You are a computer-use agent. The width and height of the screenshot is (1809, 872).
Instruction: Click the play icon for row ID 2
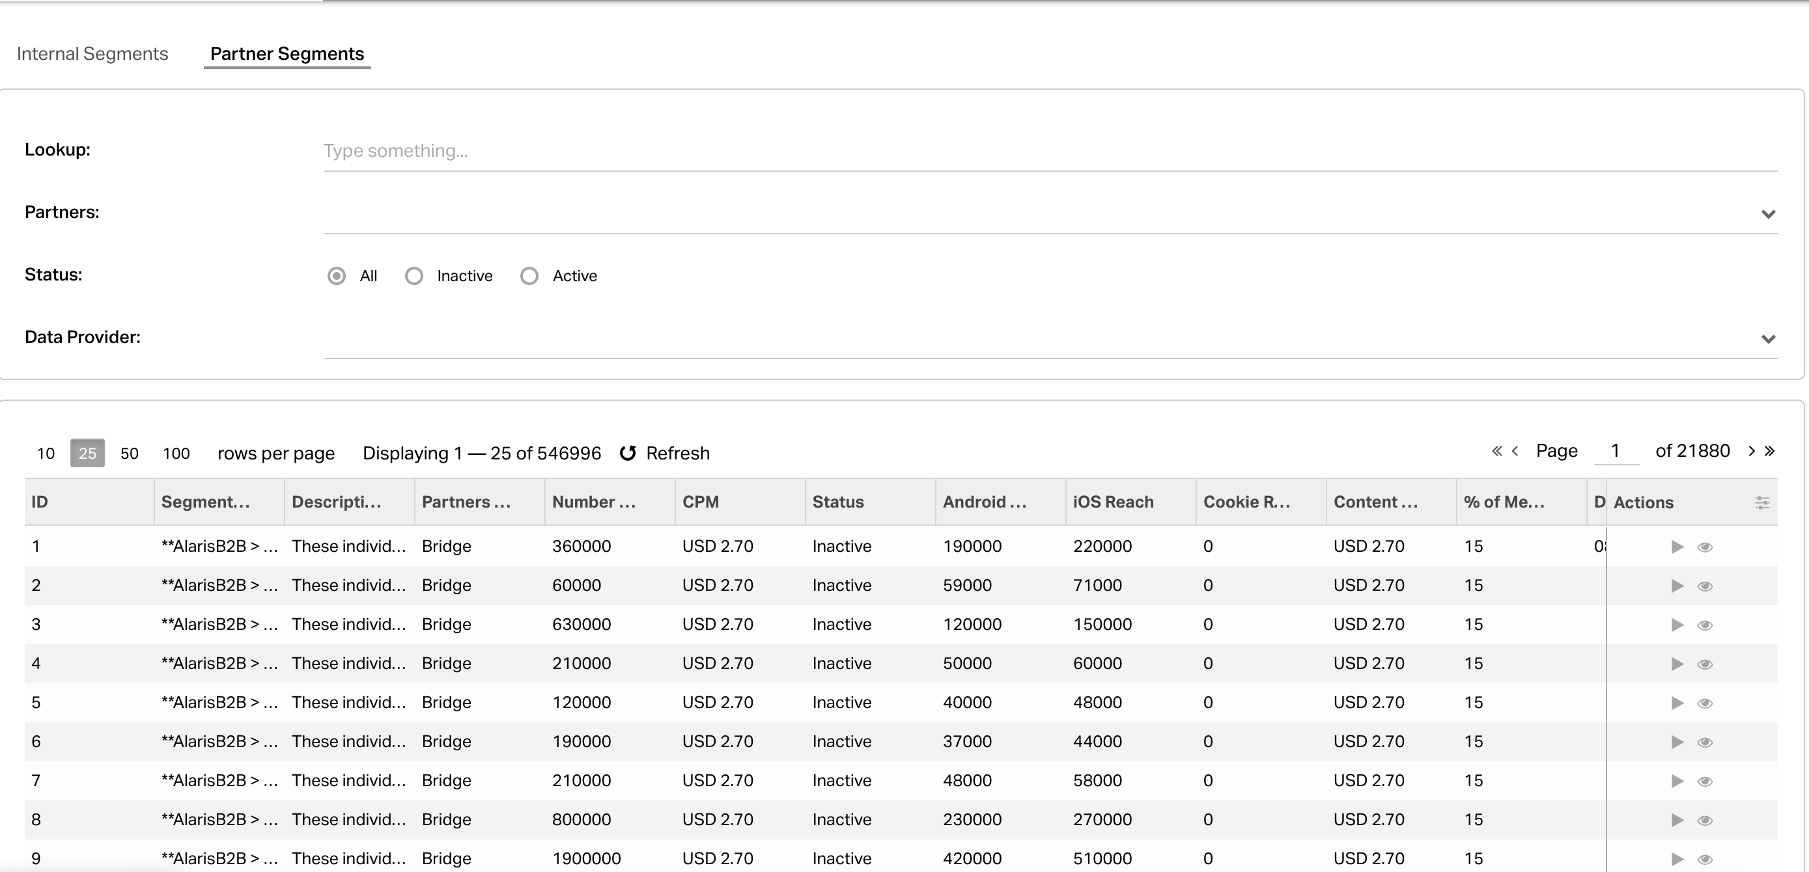coord(1677,586)
